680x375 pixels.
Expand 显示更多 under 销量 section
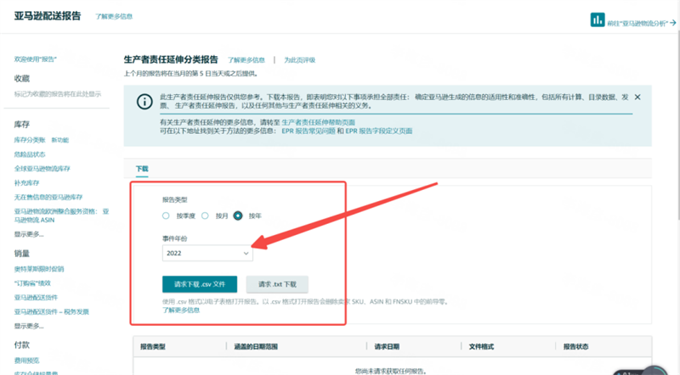point(29,326)
